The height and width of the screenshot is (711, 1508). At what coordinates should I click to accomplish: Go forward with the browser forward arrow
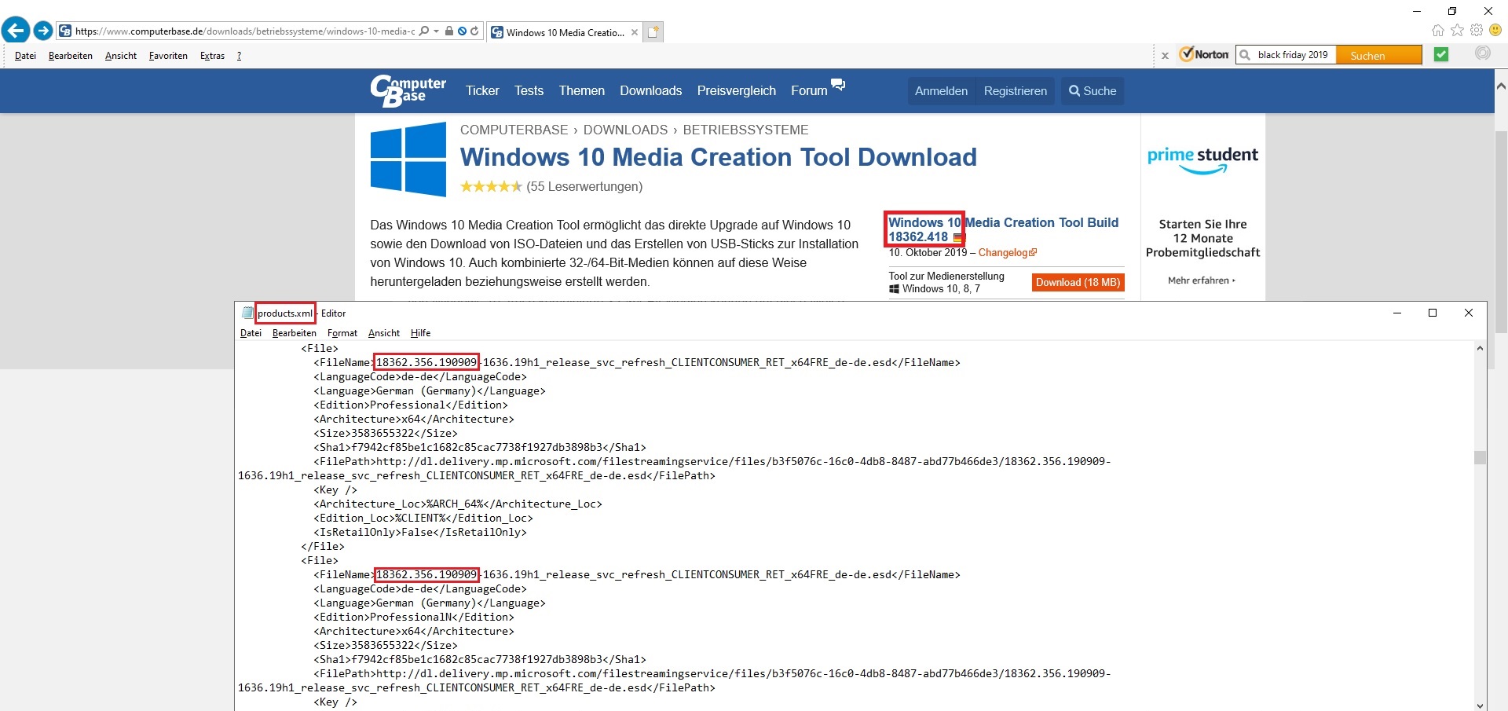[43, 31]
